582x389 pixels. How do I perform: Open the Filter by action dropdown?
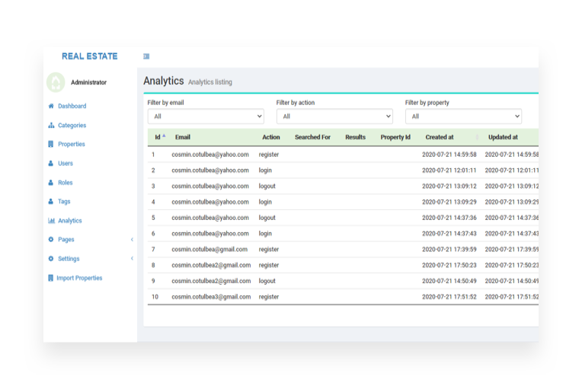click(x=334, y=116)
